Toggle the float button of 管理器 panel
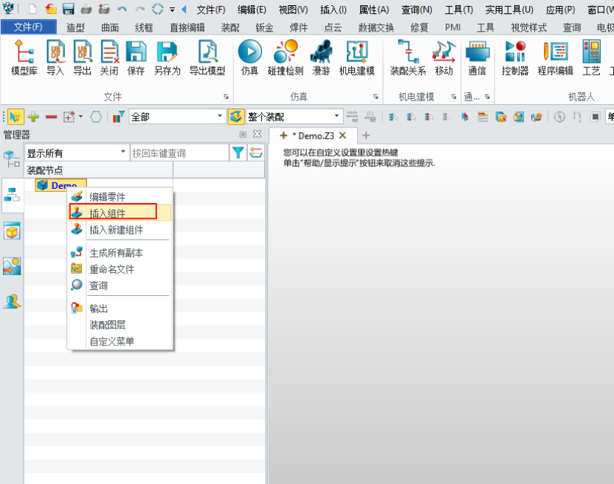 (x=244, y=134)
